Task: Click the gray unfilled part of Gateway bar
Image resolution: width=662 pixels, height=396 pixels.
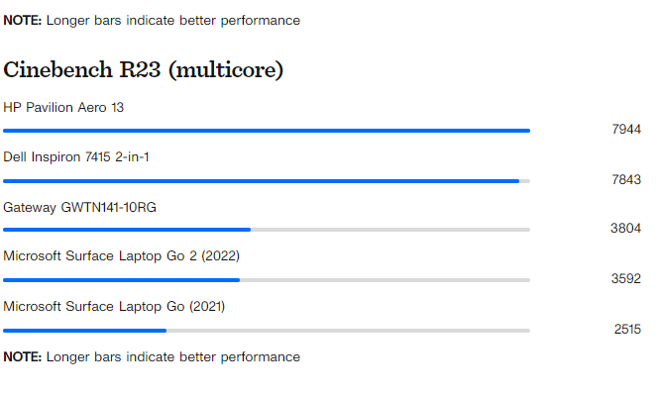Action: coord(390,230)
